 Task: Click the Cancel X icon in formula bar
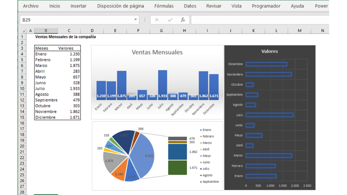pos(157,20)
